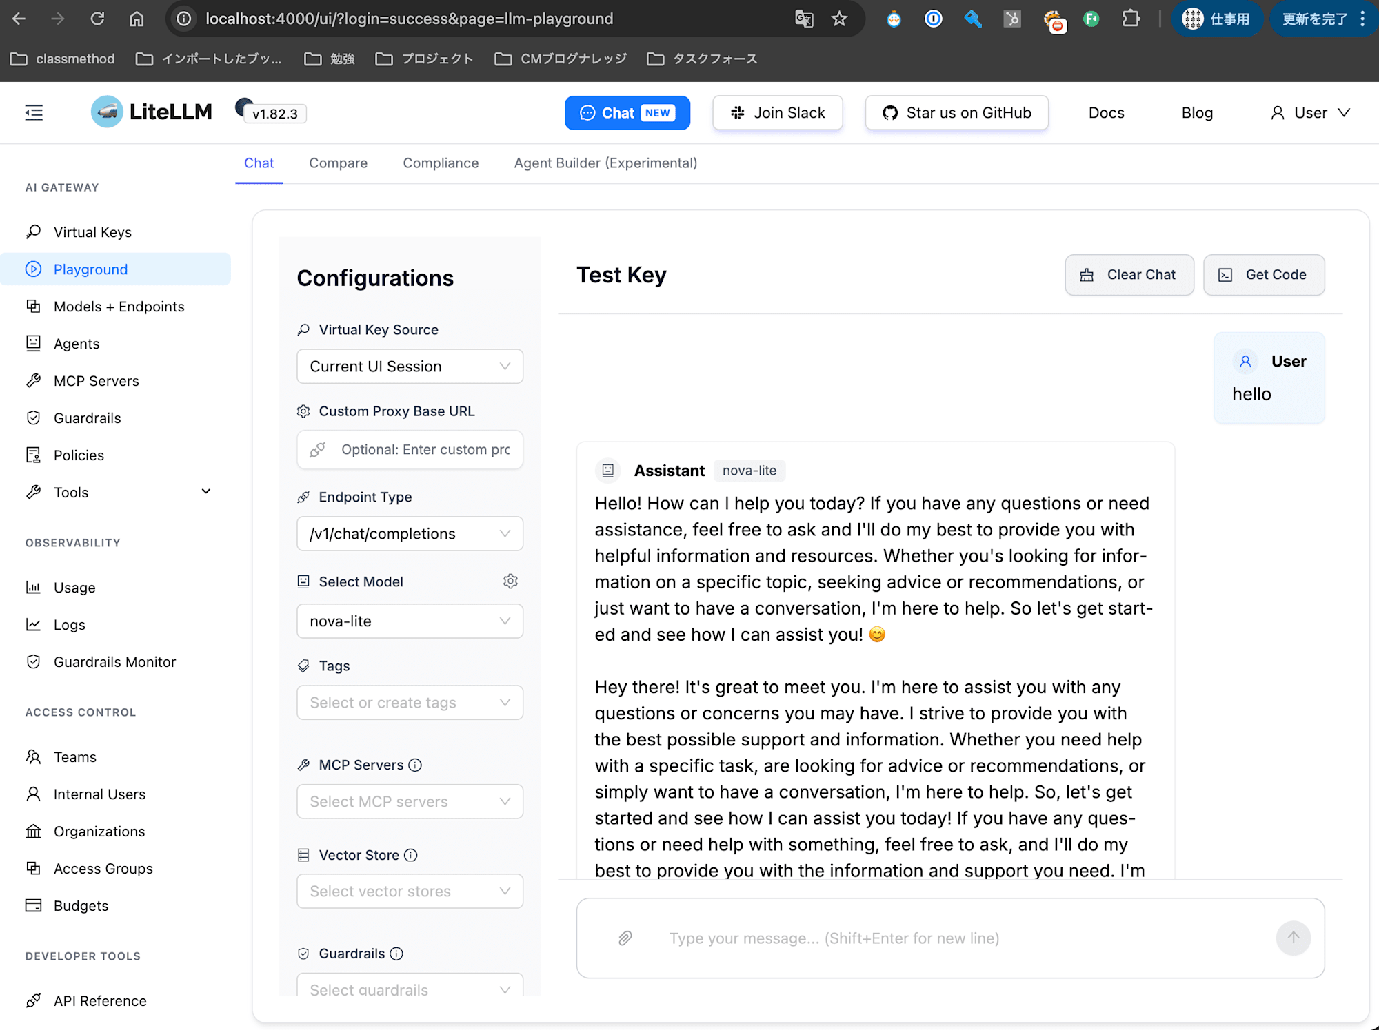Show Vector Store info tooltip icon
The image size is (1379, 1030).
click(411, 855)
